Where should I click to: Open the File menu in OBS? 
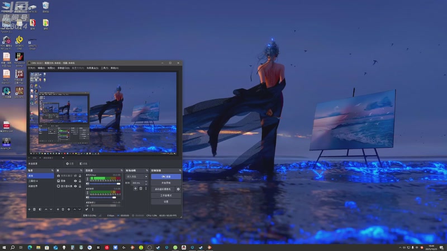(x=31, y=68)
